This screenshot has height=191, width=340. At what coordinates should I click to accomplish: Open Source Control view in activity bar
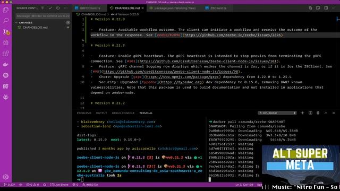click(6, 32)
